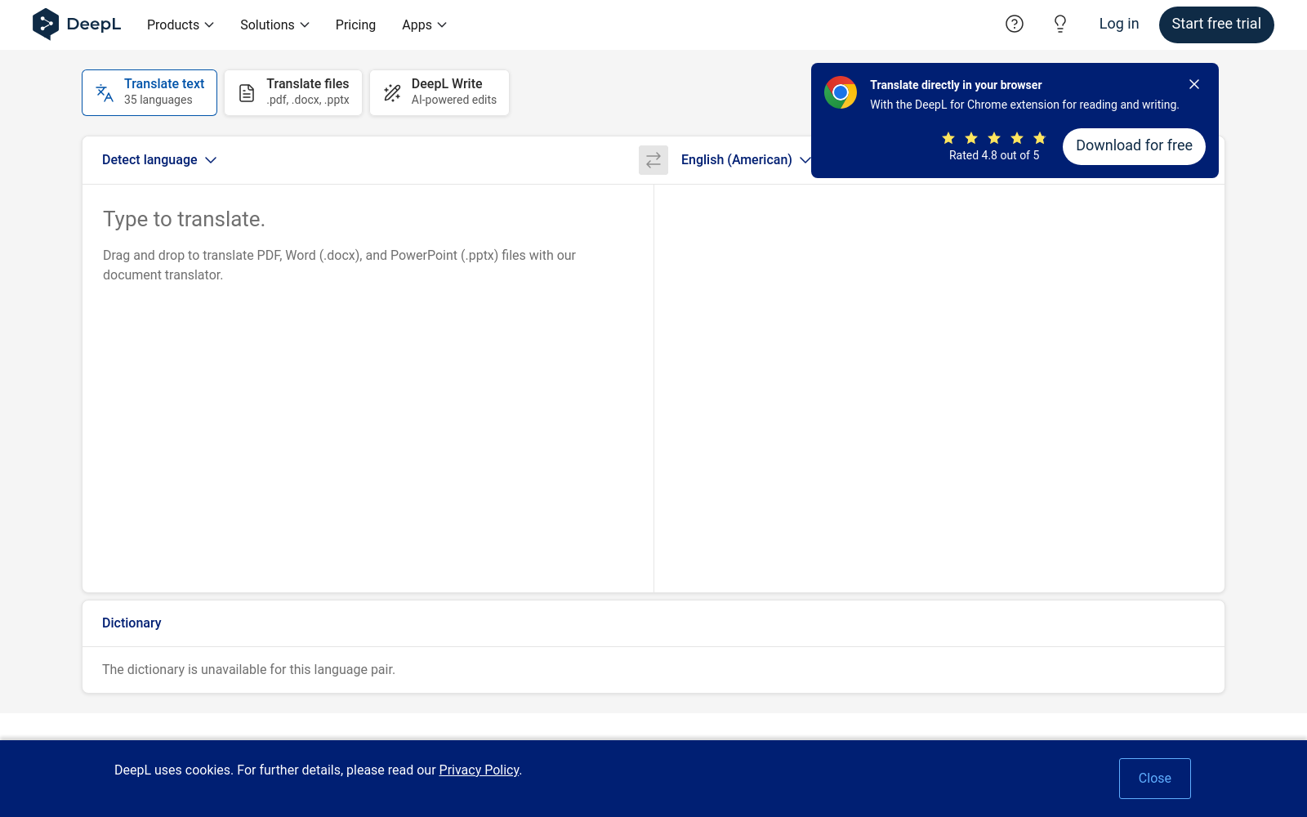The height and width of the screenshot is (817, 1307).
Task: Click Download for free button
Action: tap(1134, 146)
